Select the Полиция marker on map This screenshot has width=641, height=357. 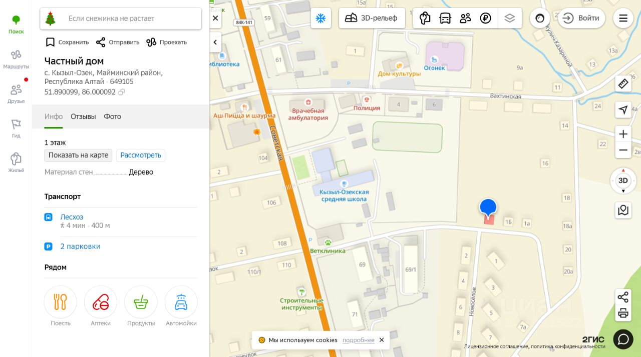(367, 104)
